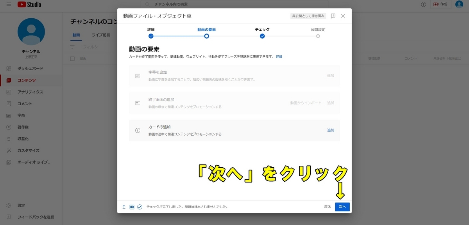469x225 pixels.
Task: Click the HD quality indicator in the dialog footer
Action: (x=132, y=207)
